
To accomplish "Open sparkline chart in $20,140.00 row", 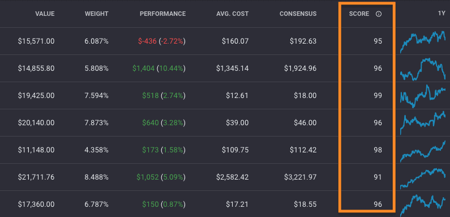I will 423,123.
